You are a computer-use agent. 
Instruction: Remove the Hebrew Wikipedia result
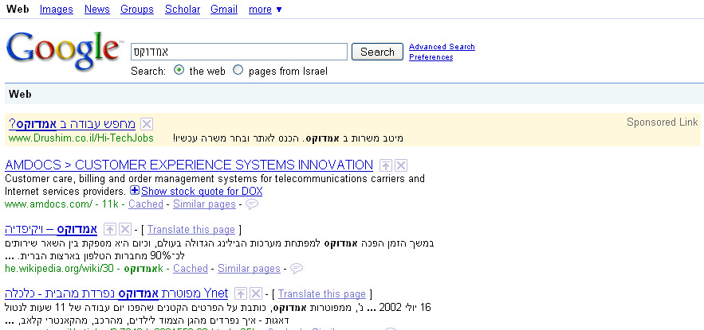click(126, 229)
